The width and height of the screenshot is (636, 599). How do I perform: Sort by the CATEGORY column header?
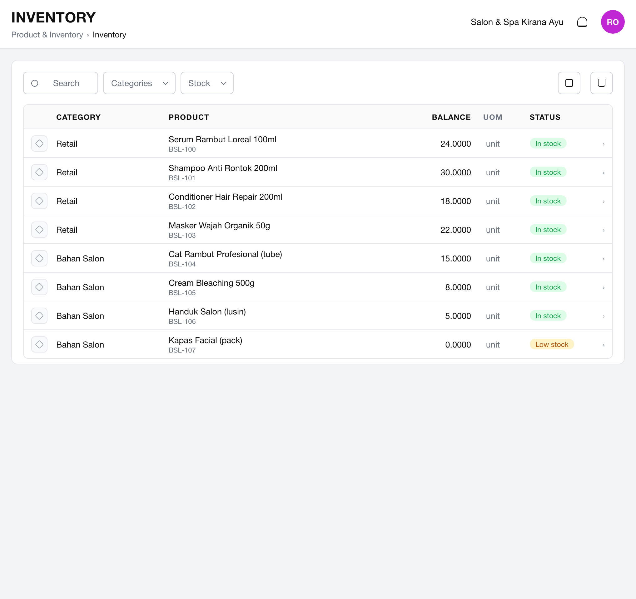pos(78,117)
